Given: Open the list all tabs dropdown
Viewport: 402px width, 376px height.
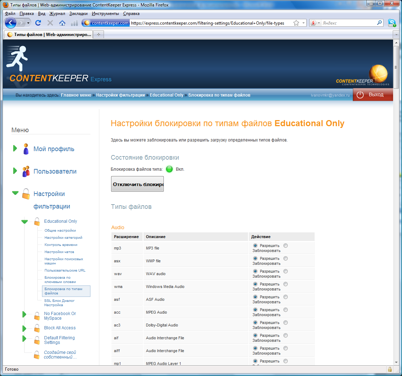Looking at the screenshot, I should (396, 34).
